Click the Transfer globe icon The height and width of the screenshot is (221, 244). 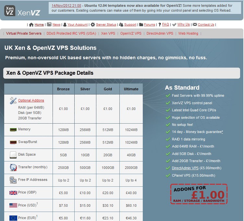tap(13, 168)
